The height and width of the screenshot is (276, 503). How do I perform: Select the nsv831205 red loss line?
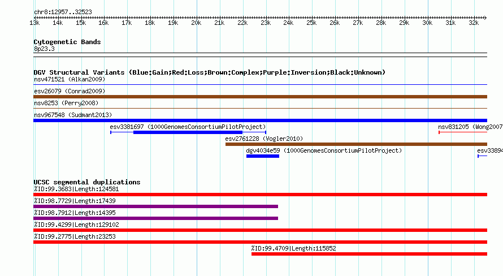click(x=463, y=132)
